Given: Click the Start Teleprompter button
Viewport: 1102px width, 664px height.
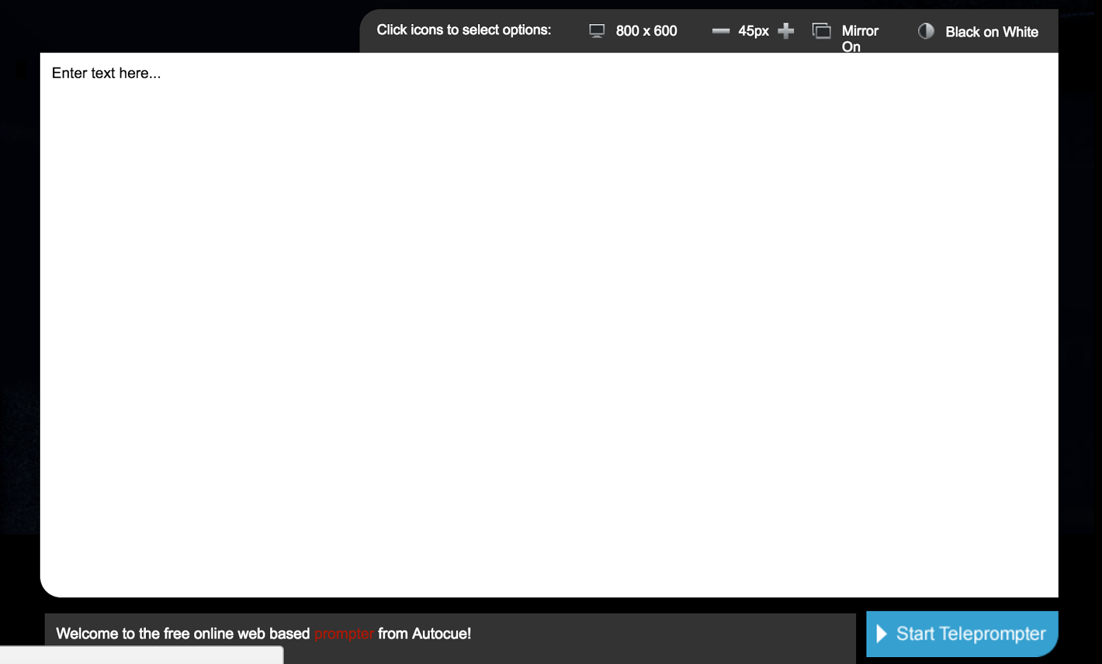Looking at the screenshot, I should click(x=962, y=634).
